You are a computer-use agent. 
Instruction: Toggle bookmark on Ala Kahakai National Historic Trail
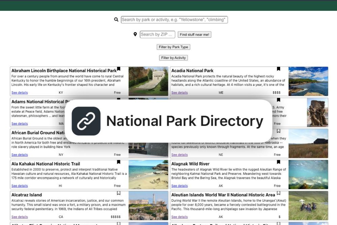(x=119, y=162)
